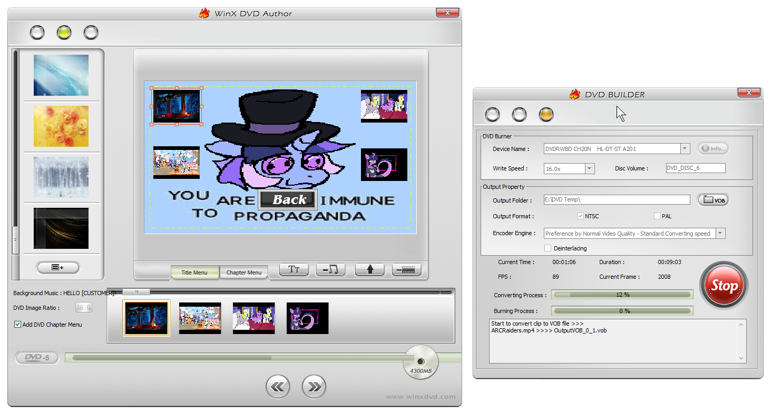Select the top-right title thumbnail in the menu preview
The width and height of the screenshot is (772, 414).
tap(384, 106)
